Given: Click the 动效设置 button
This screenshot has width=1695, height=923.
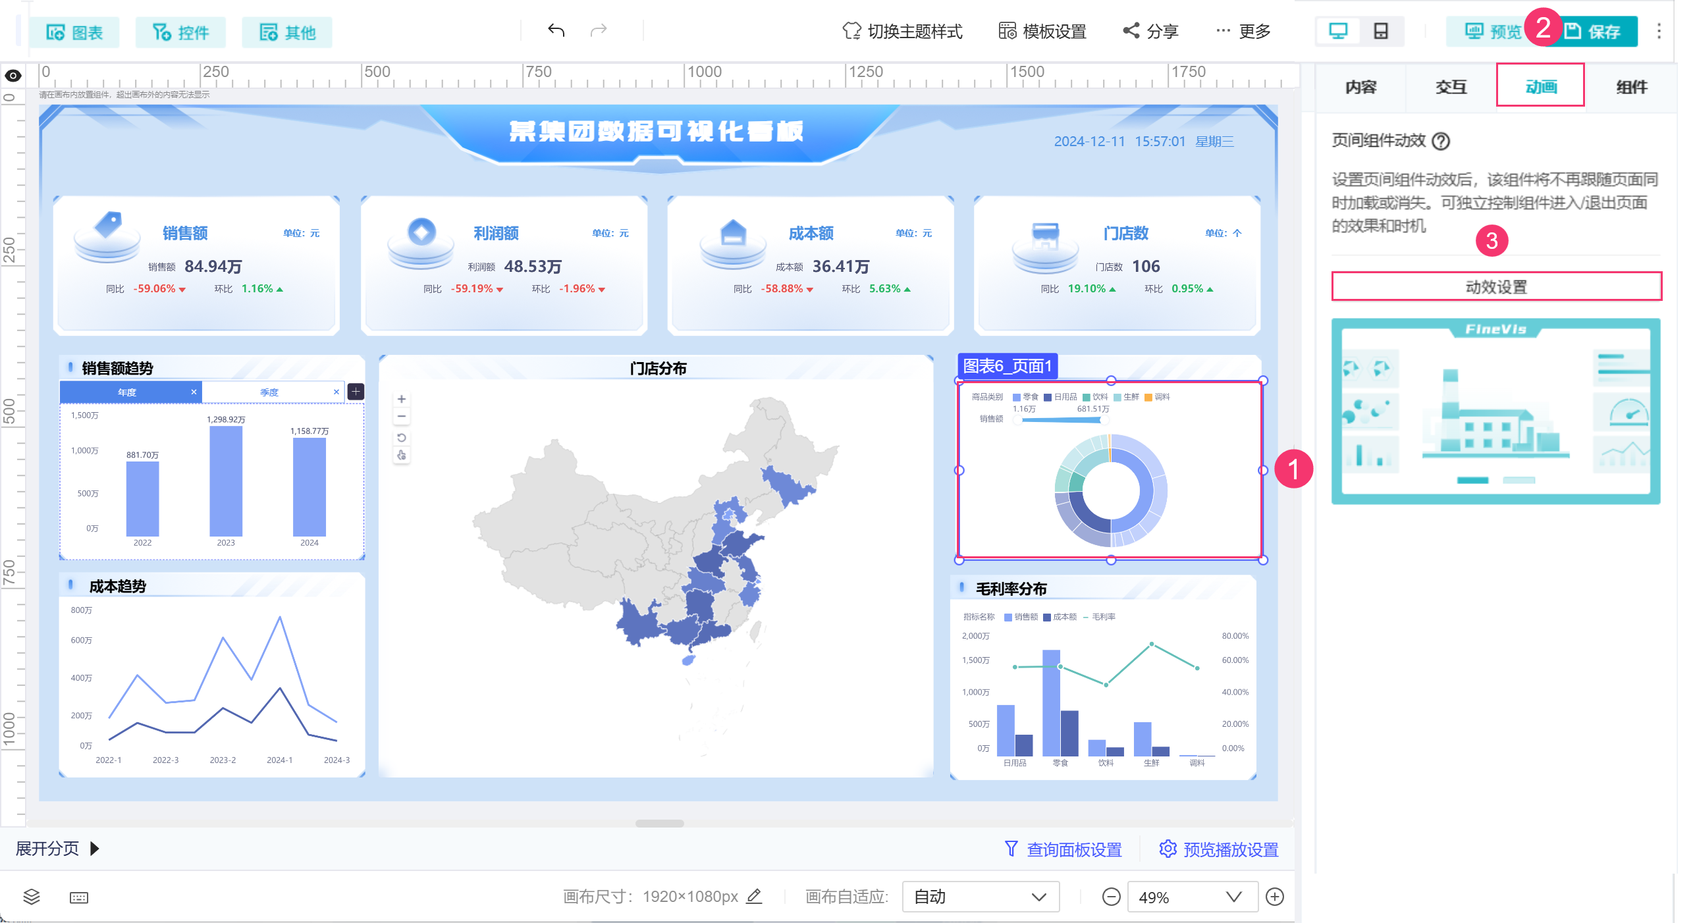Looking at the screenshot, I should point(1495,287).
